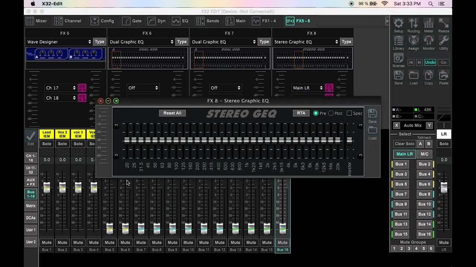476x267 pixels.
Task: Toggle Auto Mix X group
Action: (396, 125)
